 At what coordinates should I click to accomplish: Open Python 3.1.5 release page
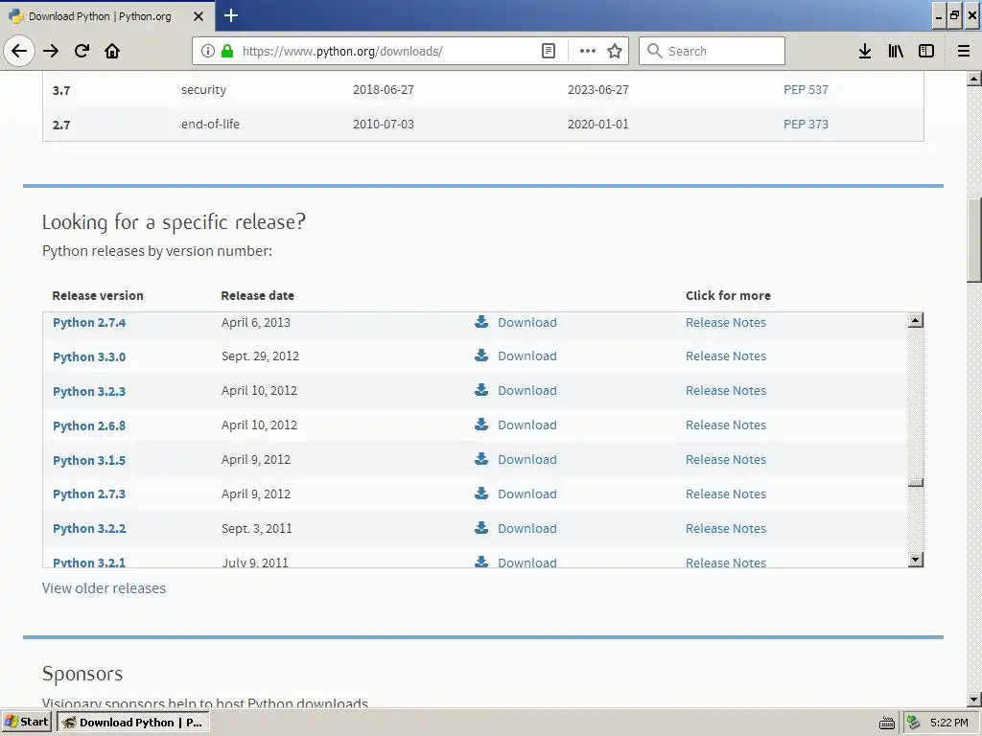tap(89, 460)
